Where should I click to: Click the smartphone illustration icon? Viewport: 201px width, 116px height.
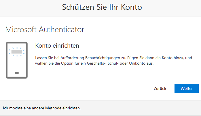pyautogui.click(x=17, y=60)
